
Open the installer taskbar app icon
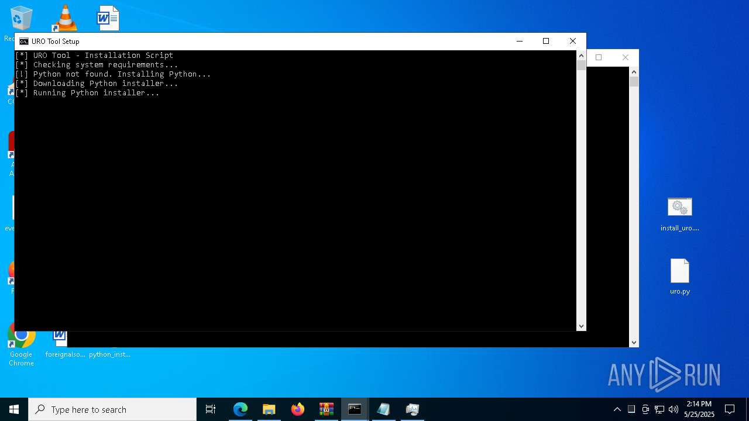[412, 409]
